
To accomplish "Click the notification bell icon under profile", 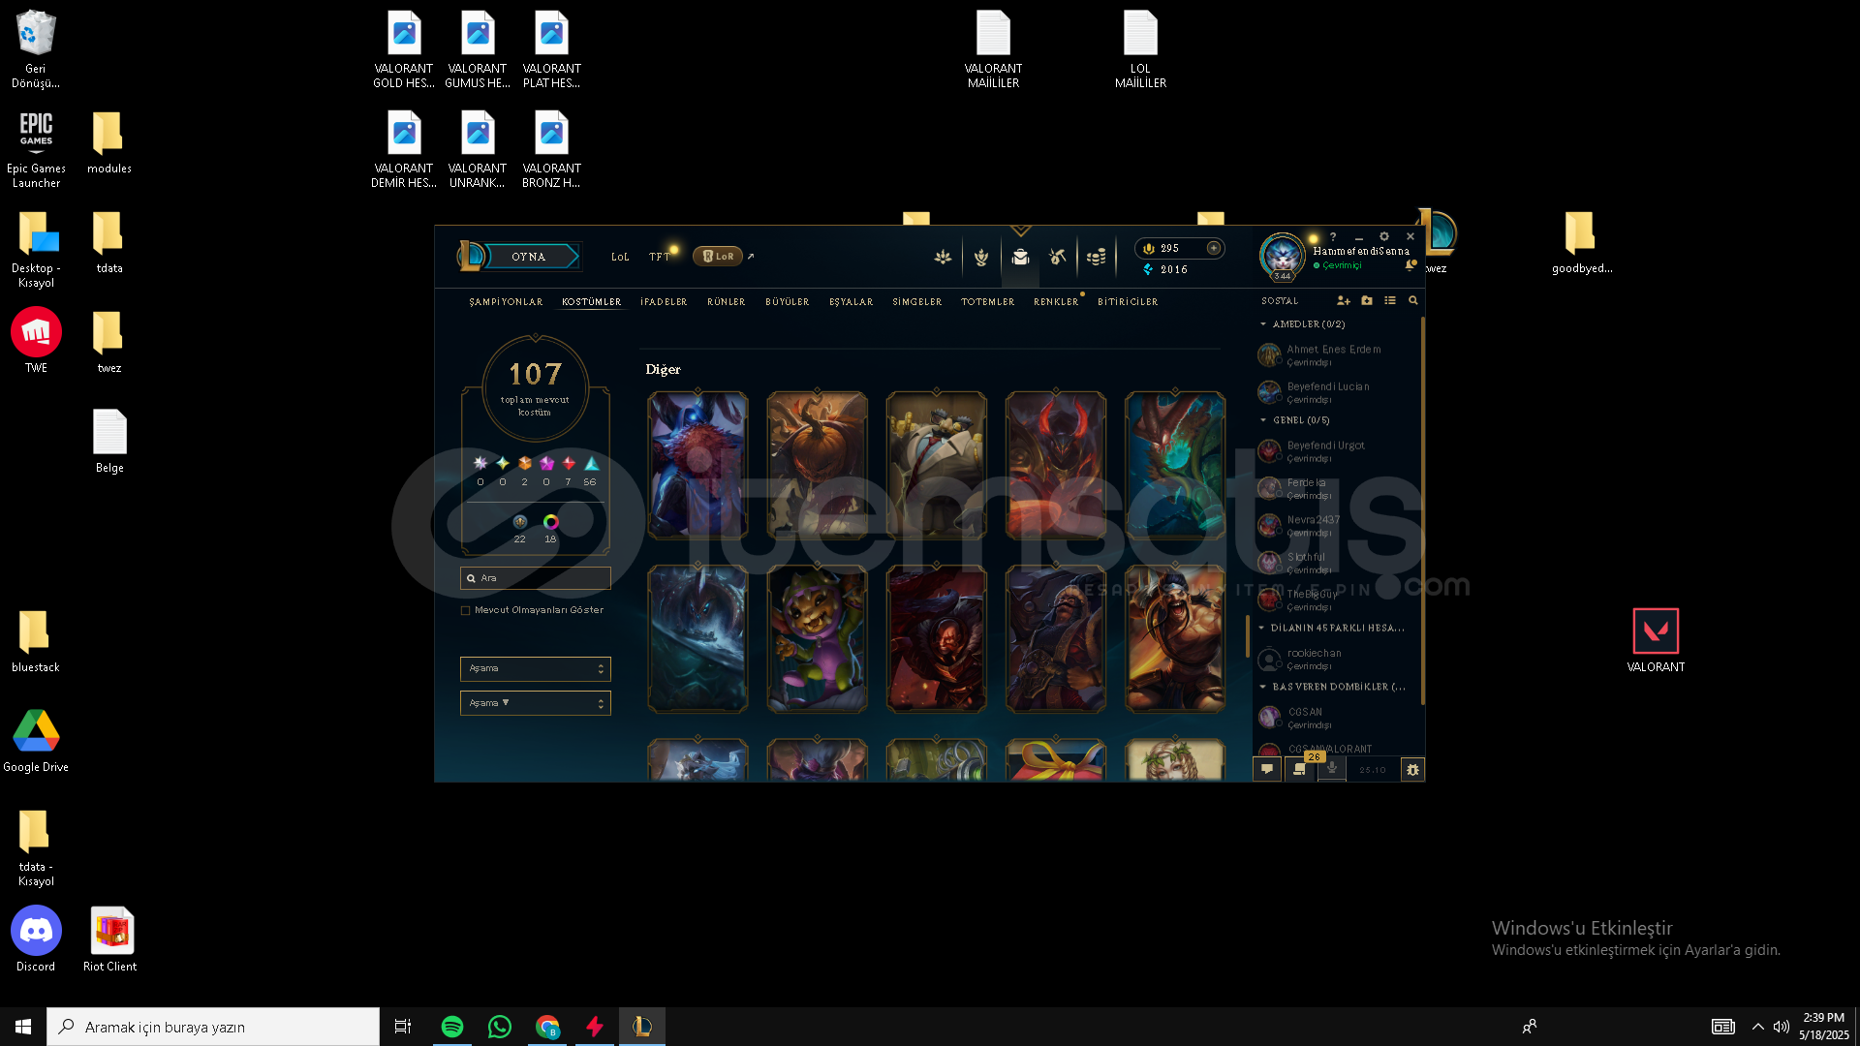I will 1410,264.
